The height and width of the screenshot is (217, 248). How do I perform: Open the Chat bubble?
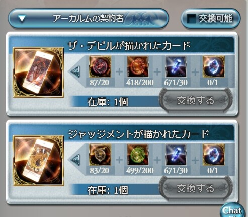[x=232, y=210]
